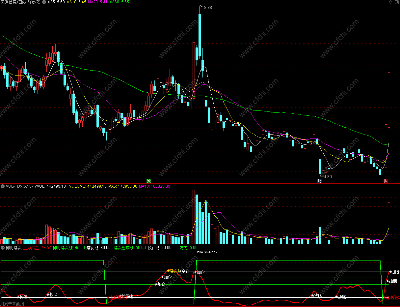Click the tall red last candlestick in price chart

click(389, 100)
